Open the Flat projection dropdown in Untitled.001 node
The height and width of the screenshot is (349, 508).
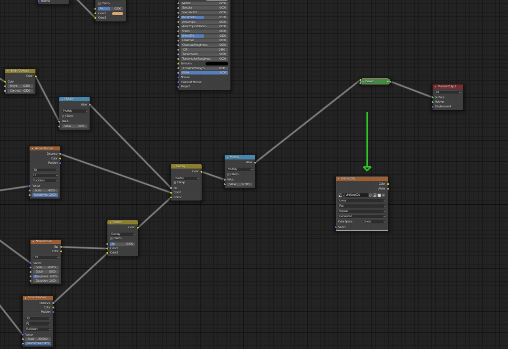click(x=362, y=206)
